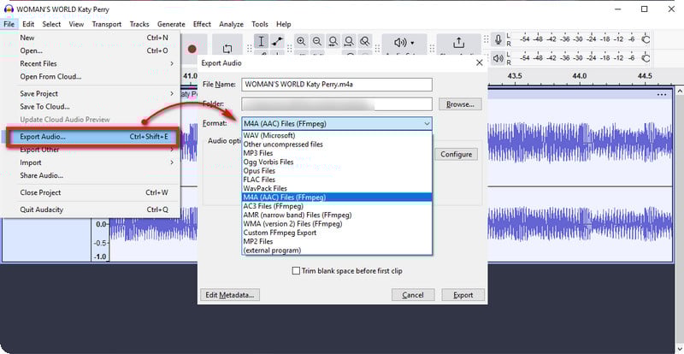Click the Zoom In icon
This screenshot has height=354, width=684.
(x=301, y=41)
